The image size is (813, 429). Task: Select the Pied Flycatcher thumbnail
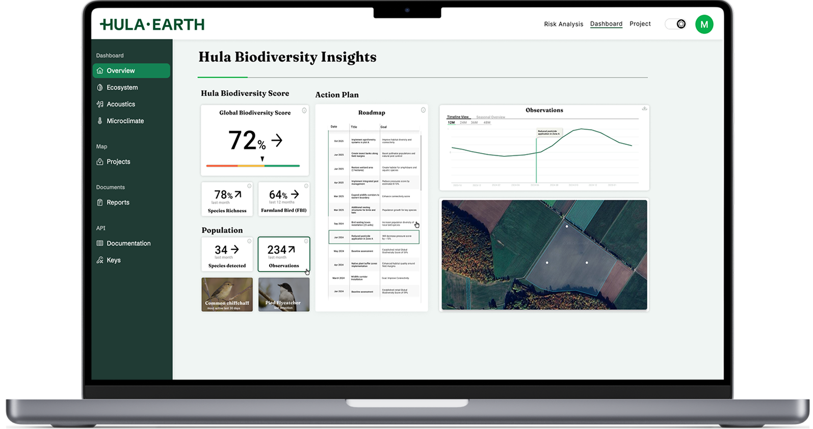[x=284, y=295]
